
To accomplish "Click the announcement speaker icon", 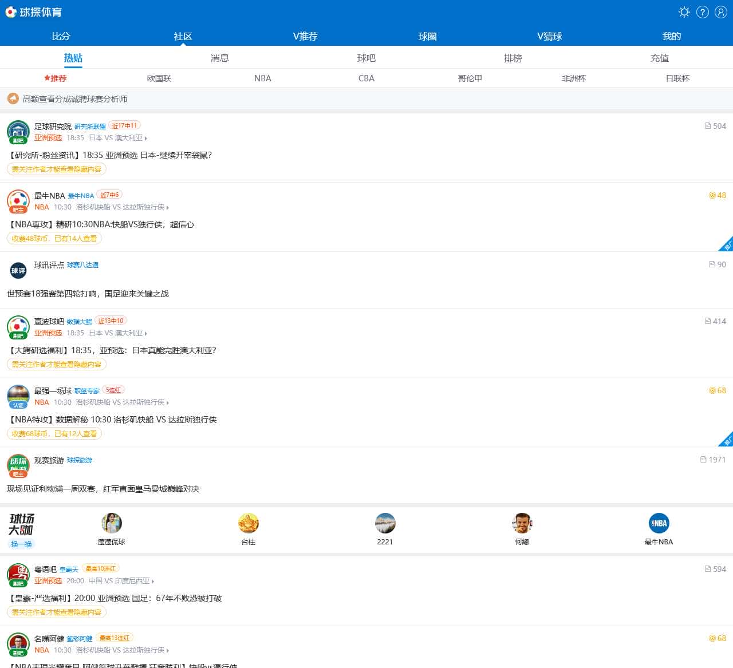I will pos(13,98).
